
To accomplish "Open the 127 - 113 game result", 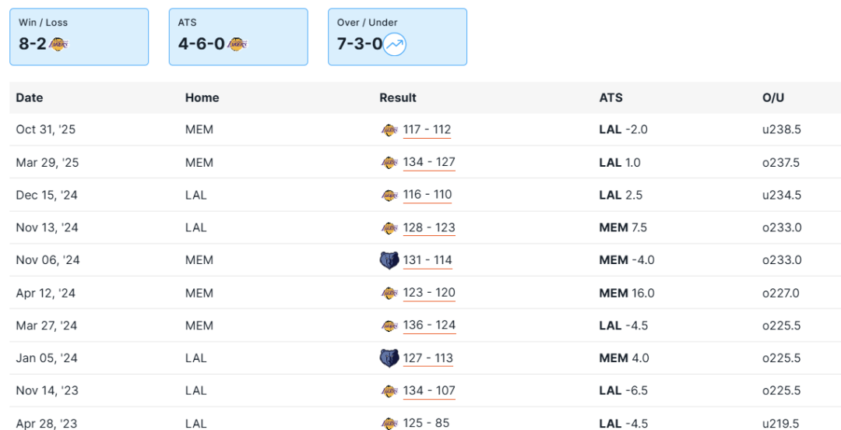I will click(x=428, y=358).
